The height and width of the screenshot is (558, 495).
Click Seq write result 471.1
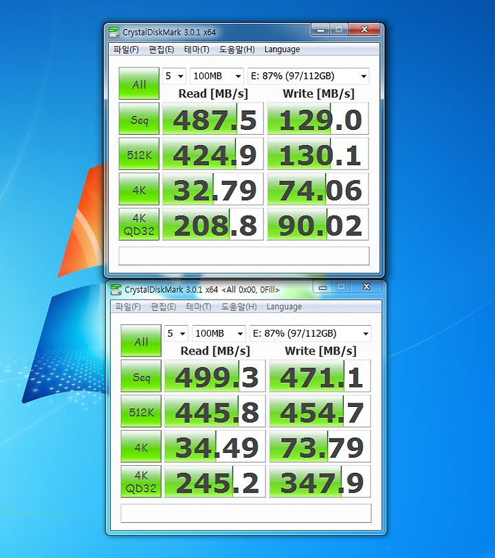pyautogui.click(x=320, y=376)
